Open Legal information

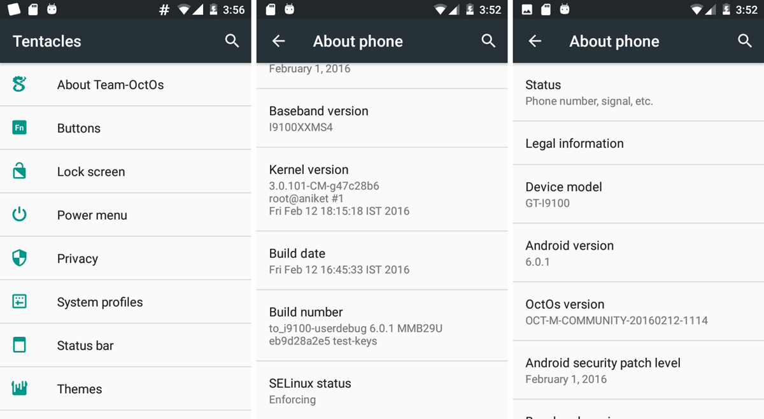point(639,143)
